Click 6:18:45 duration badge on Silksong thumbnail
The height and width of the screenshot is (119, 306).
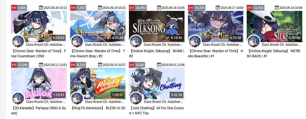176,38
